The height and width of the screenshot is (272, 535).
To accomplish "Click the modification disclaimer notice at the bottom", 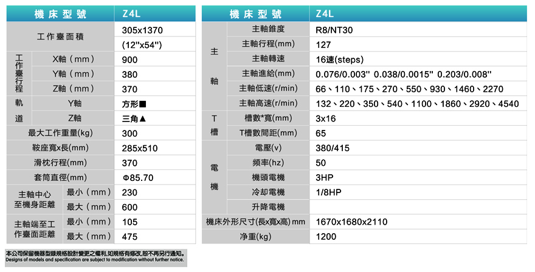I will 94,256.
